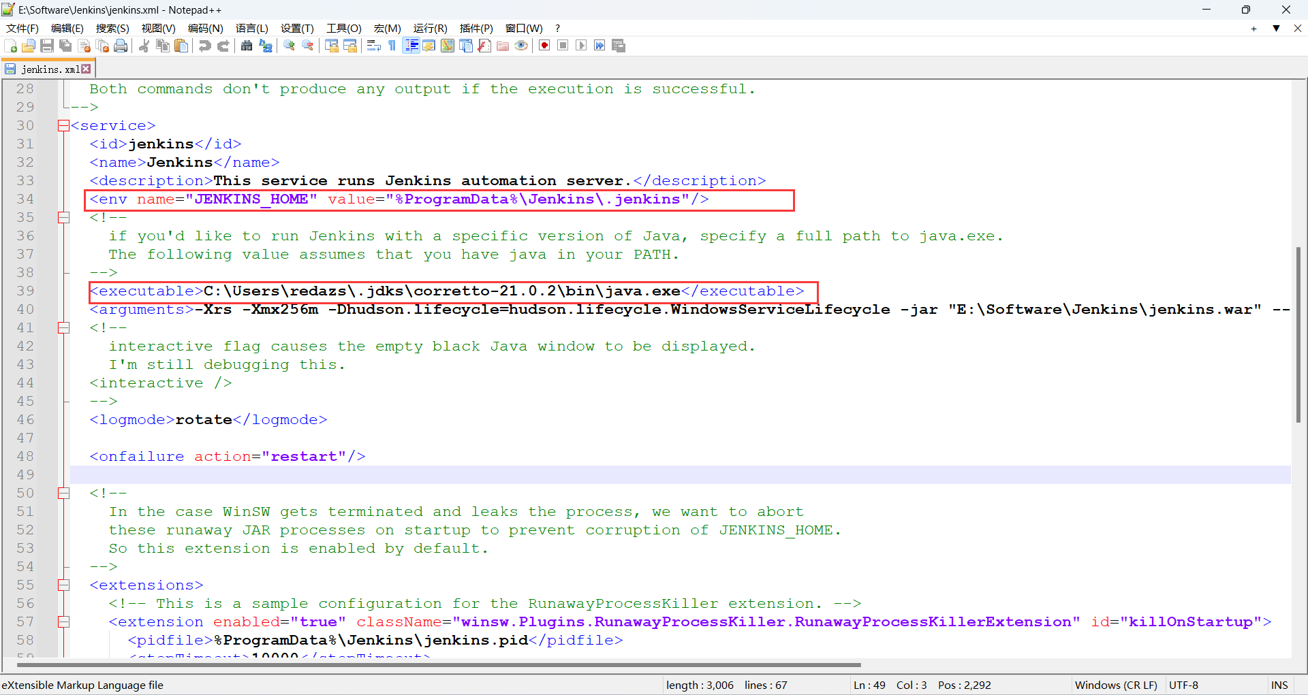Open the 视图(V) menu
The image size is (1308, 695).
(159, 28)
